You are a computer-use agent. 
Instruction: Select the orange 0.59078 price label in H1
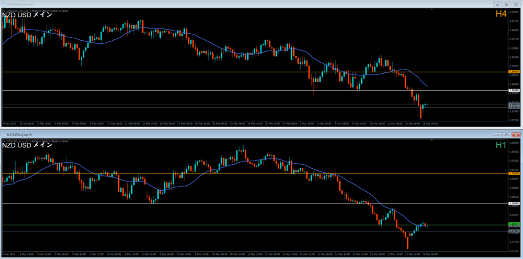[514, 173]
